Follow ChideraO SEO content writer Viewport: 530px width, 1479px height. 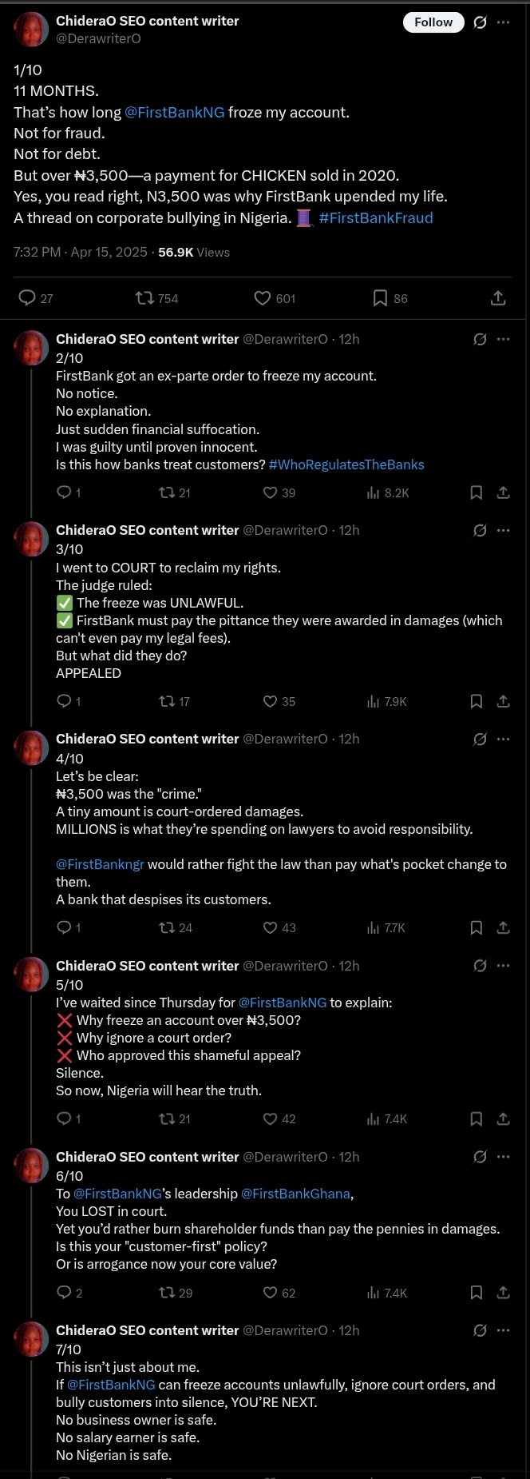pyautogui.click(x=433, y=22)
